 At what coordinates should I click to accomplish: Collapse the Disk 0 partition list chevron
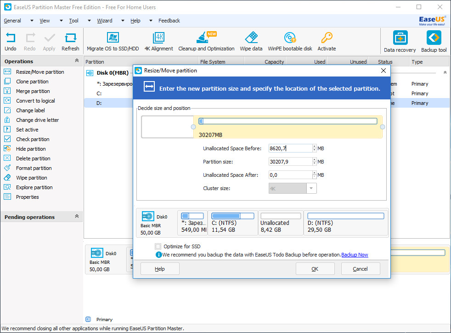(445, 72)
